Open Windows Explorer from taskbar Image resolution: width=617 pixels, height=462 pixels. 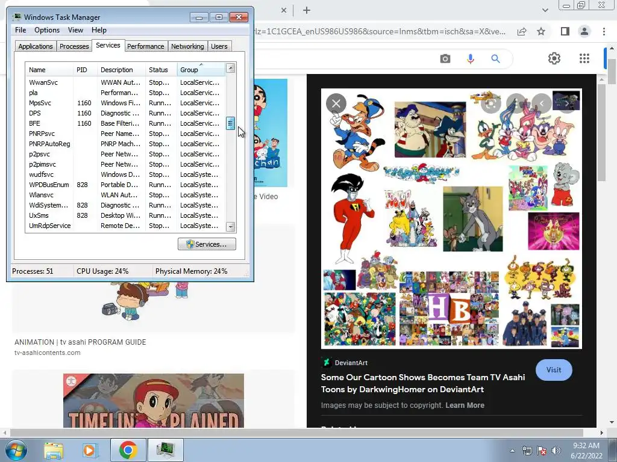(54, 450)
